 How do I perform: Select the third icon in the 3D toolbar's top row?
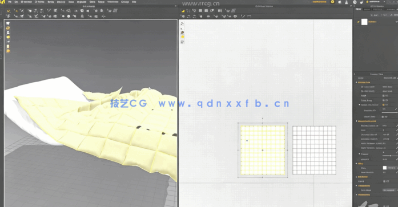(x=22, y=11)
